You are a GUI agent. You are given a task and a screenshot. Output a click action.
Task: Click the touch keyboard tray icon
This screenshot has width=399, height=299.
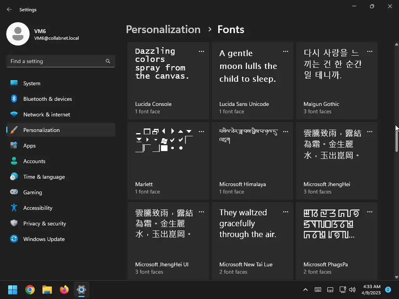click(318, 290)
